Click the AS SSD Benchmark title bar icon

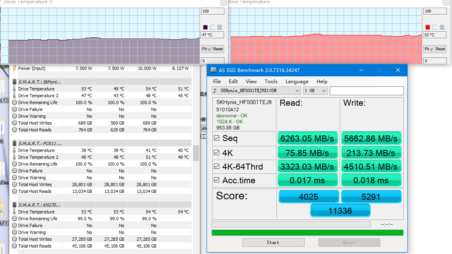point(214,70)
